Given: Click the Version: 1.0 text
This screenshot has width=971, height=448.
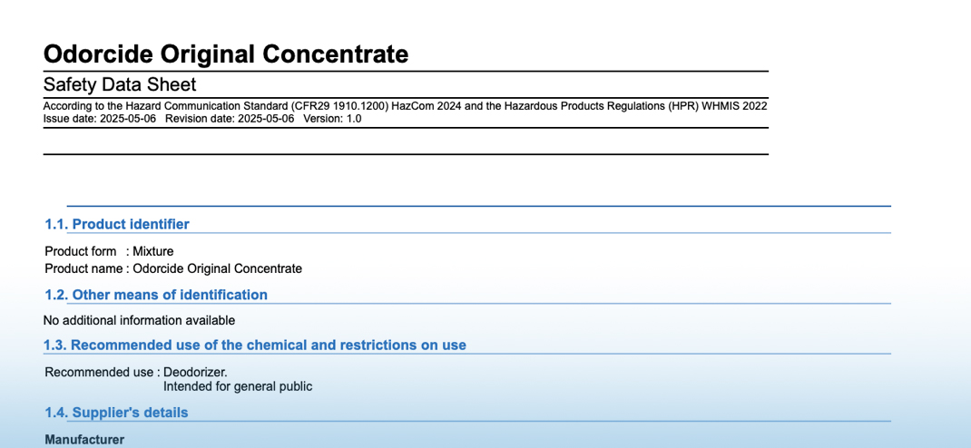Looking at the screenshot, I should [x=332, y=119].
